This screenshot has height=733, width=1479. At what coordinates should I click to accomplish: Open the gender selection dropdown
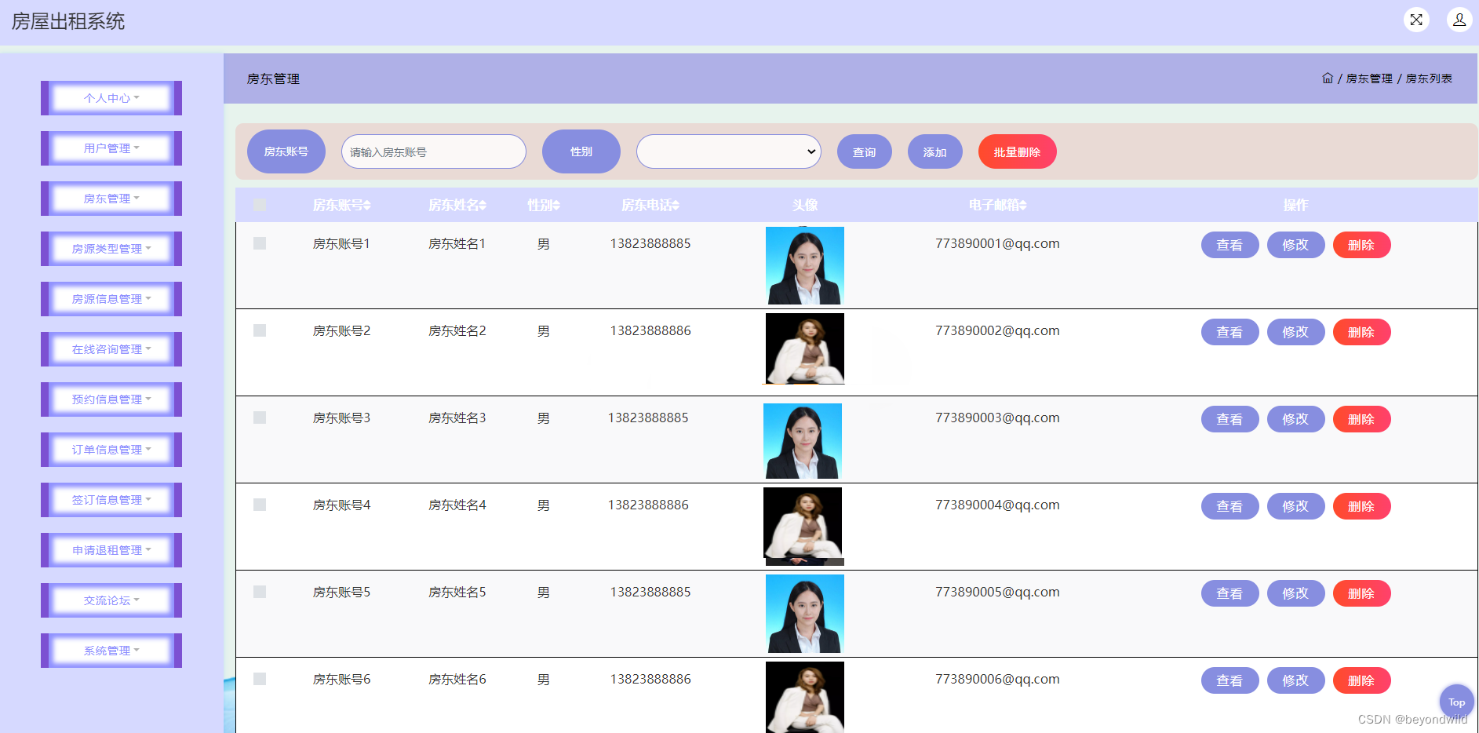(x=728, y=151)
